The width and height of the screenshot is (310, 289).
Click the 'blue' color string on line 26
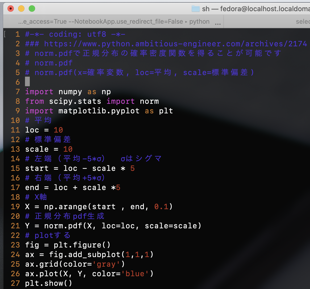[x=136, y=274]
